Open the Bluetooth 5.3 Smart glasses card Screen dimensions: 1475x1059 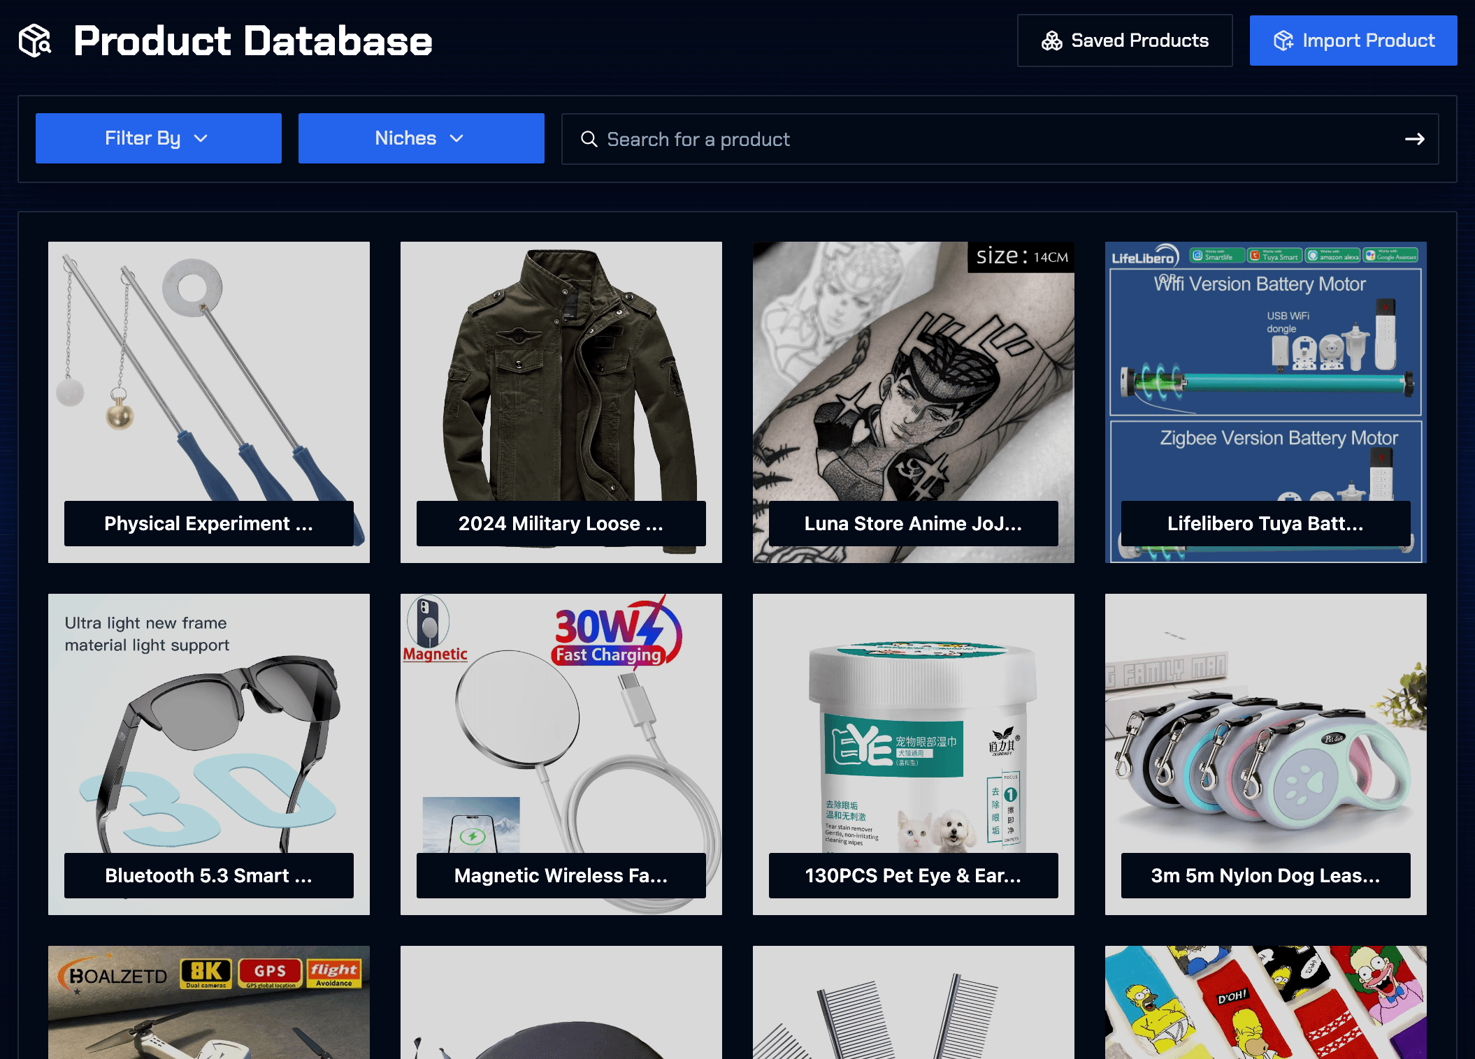click(209, 754)
